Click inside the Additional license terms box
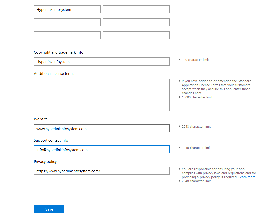279x224 pixels. (x=102, y=95)
